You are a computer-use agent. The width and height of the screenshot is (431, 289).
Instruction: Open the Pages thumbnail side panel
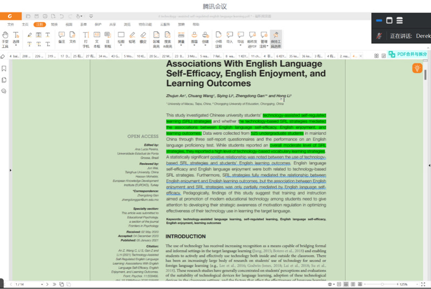tap(4, 80)
